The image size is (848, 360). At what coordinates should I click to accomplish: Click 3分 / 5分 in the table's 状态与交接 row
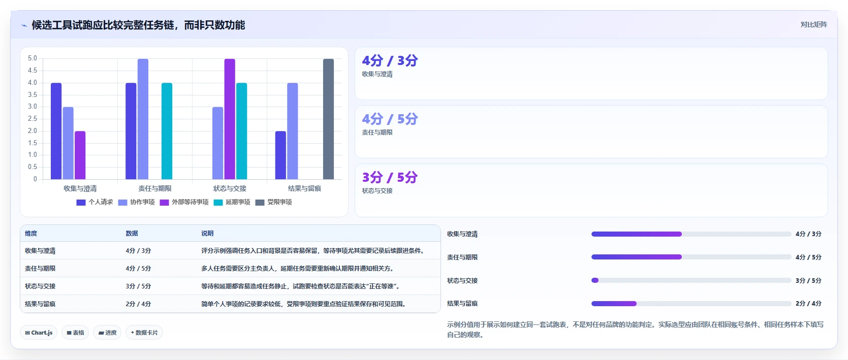(x=138, y=286)
